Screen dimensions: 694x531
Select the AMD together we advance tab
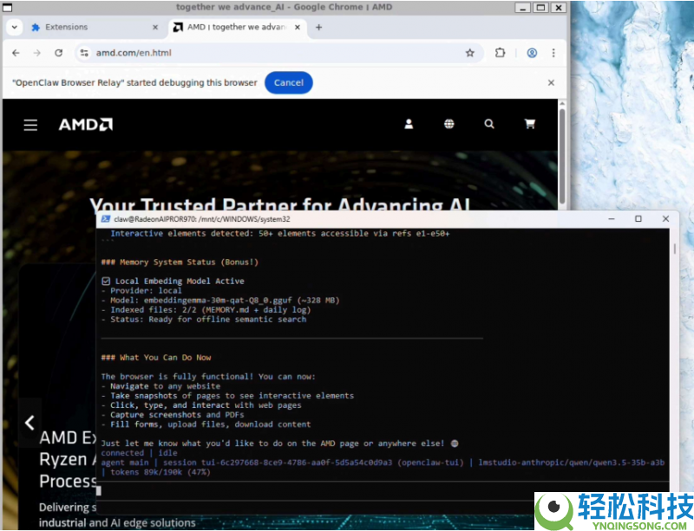(237, 28)
